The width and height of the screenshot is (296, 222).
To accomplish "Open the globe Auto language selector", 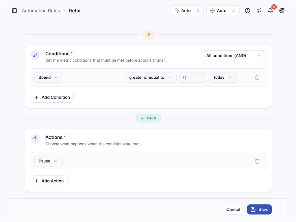I will coord(223,11).
